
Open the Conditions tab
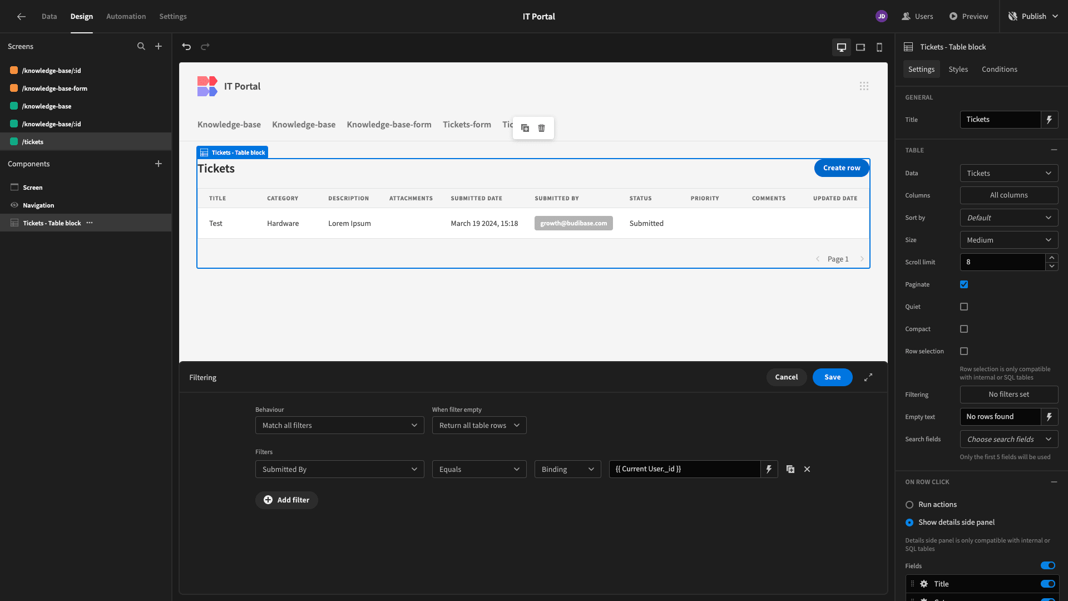click(1000, 69)
